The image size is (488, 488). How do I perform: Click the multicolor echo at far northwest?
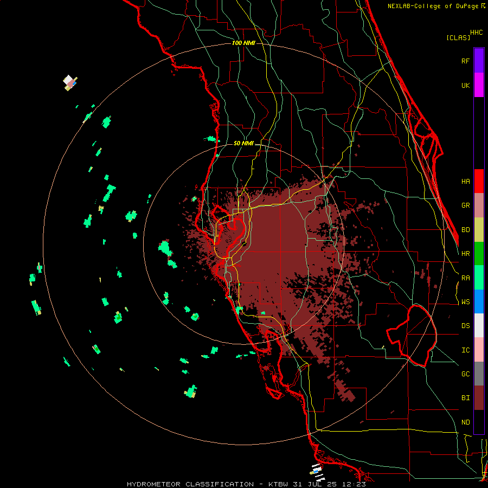(x=70, y=83)
